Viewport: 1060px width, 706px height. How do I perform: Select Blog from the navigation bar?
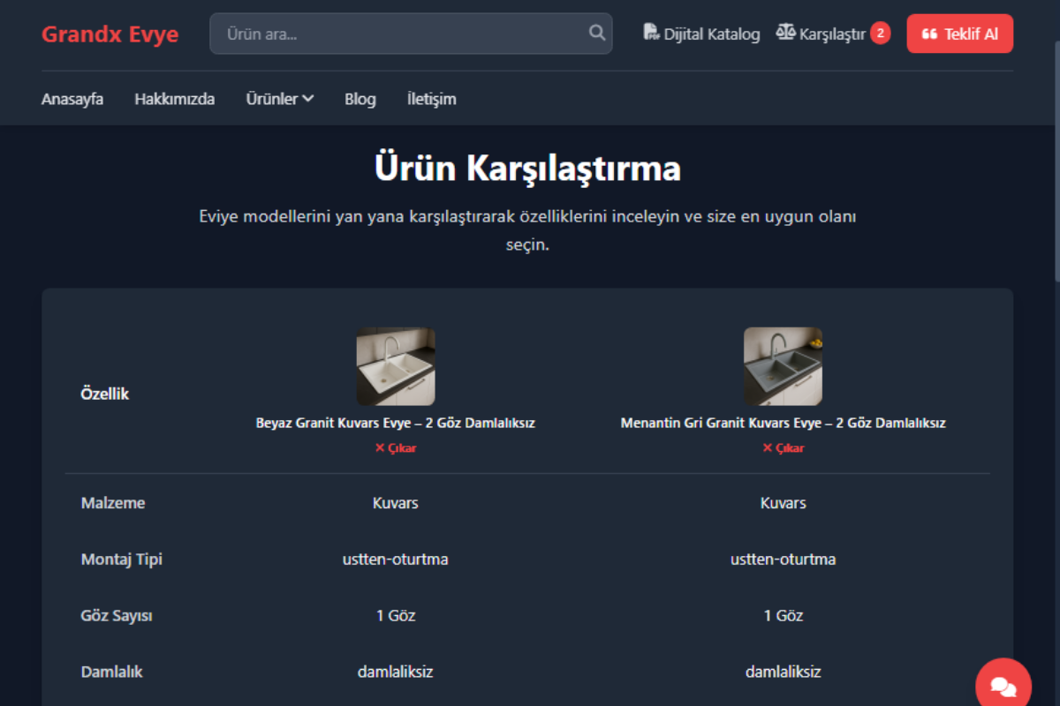click(x=360, y=99)
